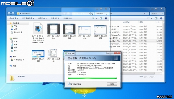Select 電腦 in navigation pane
The image size is (174, 99).
[x=14, y=57]
